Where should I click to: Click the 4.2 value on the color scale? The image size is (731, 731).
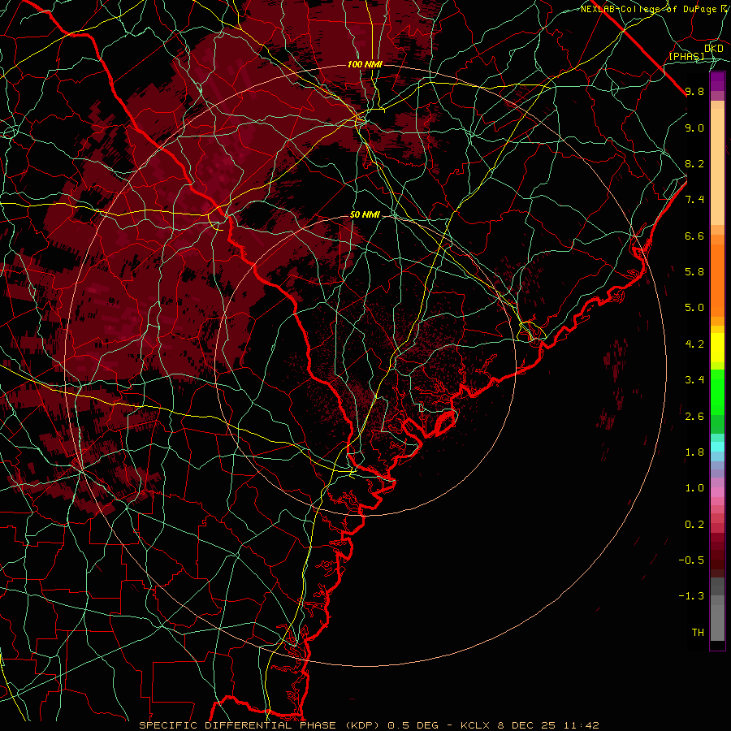click(694, 344)
